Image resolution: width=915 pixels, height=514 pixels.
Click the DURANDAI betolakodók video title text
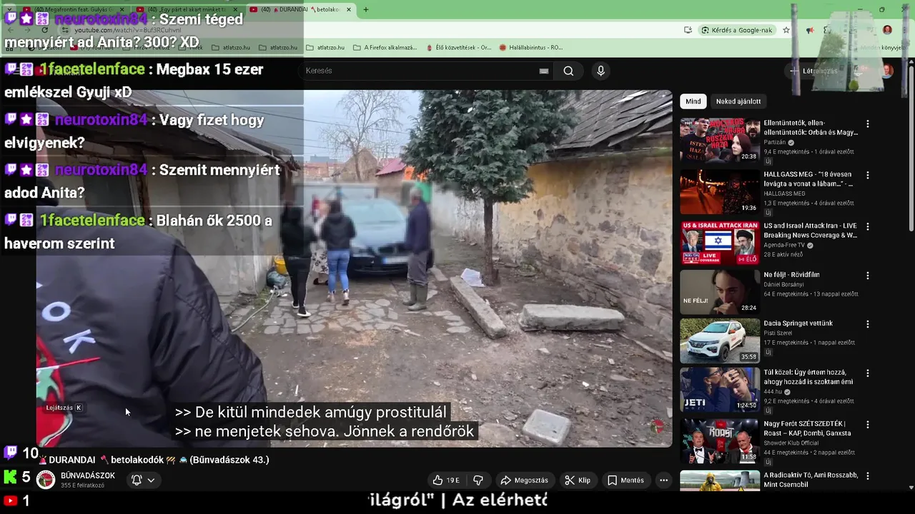pyautogui.click(x=154, y=460)
